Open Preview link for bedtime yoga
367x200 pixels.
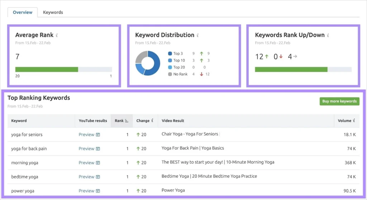(86, 177)
